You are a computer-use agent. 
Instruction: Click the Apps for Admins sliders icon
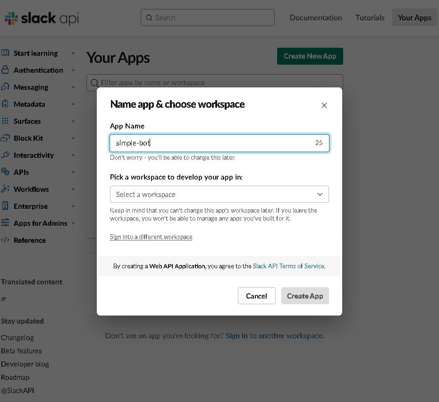6,223
